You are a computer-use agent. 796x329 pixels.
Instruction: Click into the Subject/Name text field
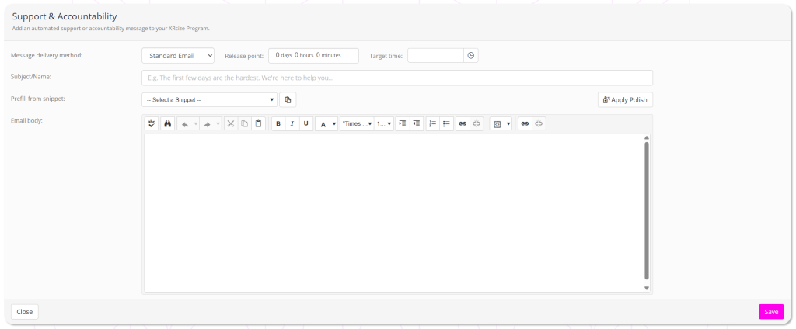point(396,78)
